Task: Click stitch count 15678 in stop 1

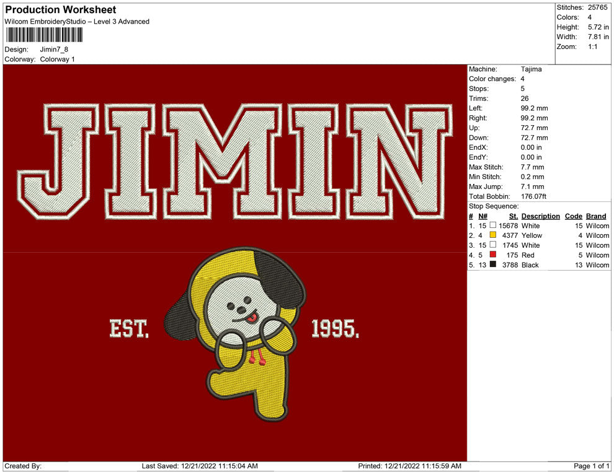Action: (509, 225)
